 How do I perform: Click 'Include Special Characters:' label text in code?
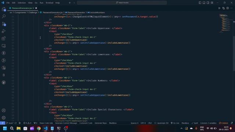[x=105, y=110]
